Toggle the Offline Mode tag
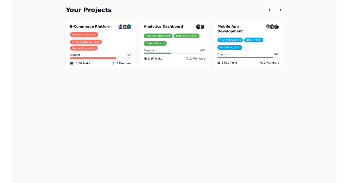The height and width of the screenshot is (183, 349). tap(254, 40)
